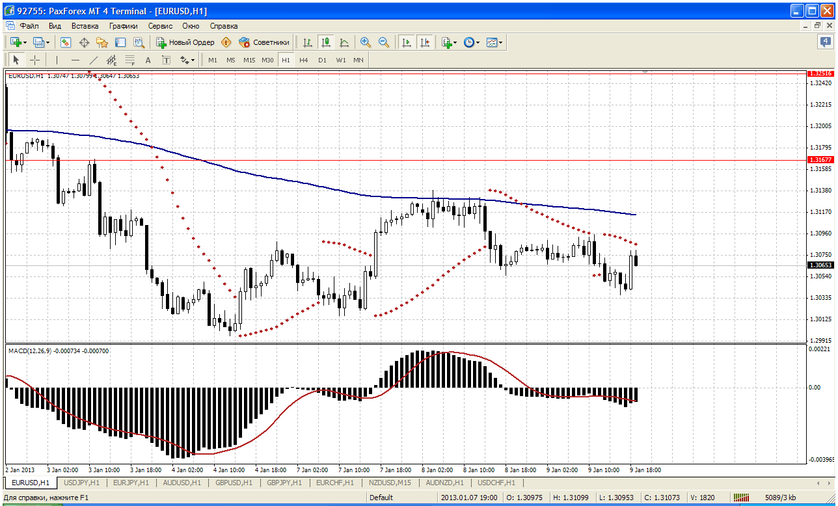Toggle candlestick chart mode
This screenshot has height=506, width=838.
click(x=326, y=42)
